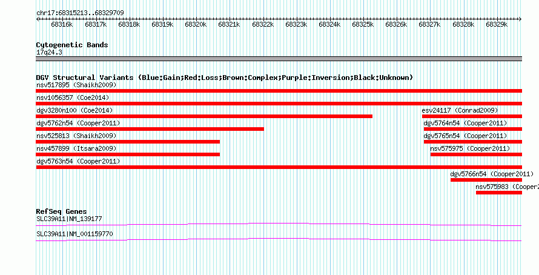Click the dgv3280n100 (Coe2014) label
Screen dimensions: 539x275
(74, 110)
